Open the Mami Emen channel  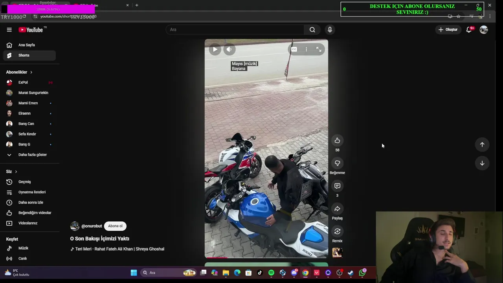[x=29, y=103]
